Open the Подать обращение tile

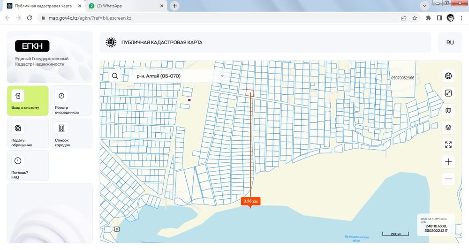(28, 133)
